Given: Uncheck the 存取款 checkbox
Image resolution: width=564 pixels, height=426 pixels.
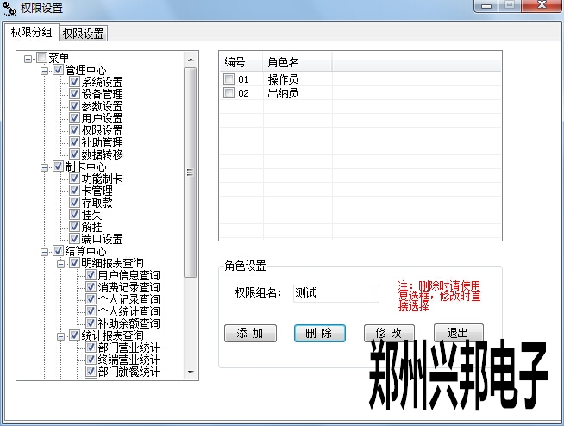Looking at the screenshot, I should click(74, 202).
